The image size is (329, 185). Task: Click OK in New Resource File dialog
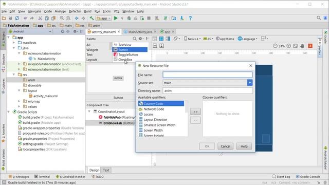[x=207, y=146]
